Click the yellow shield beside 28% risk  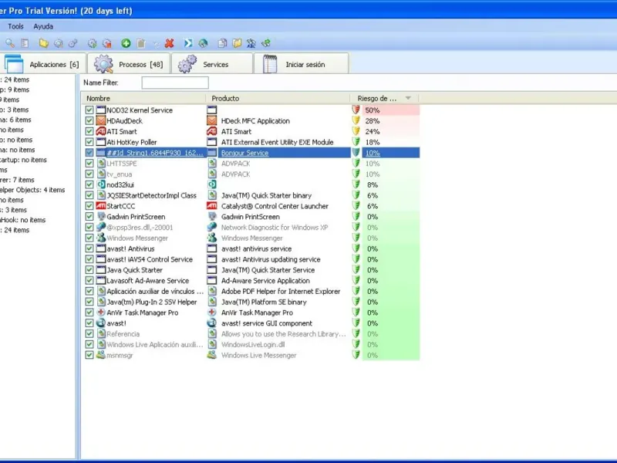coord(356,120)
